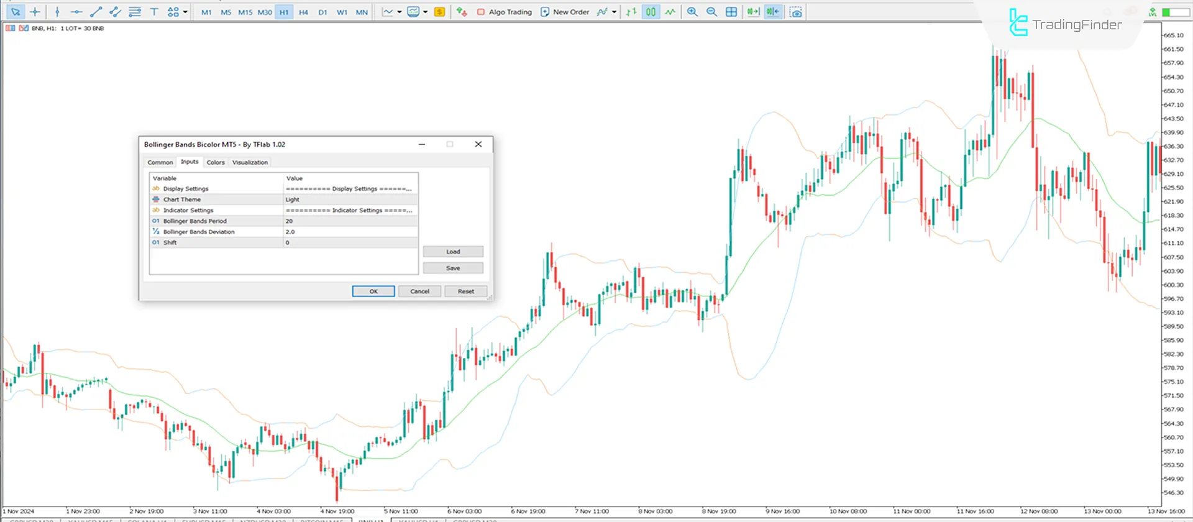Image resolution: width=1193 pixels, height=522 pixels.
Task: Switch to candlestick chart display
Action: (x=651, y=12)
